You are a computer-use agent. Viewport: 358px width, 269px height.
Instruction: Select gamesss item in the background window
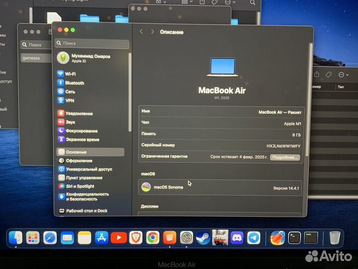36,58
